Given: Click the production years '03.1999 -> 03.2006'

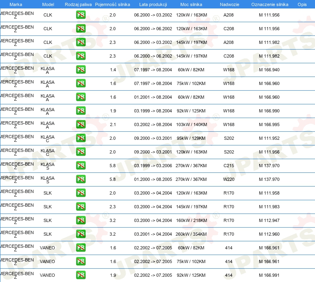Looking at the screenshot, I should (153, 166).
